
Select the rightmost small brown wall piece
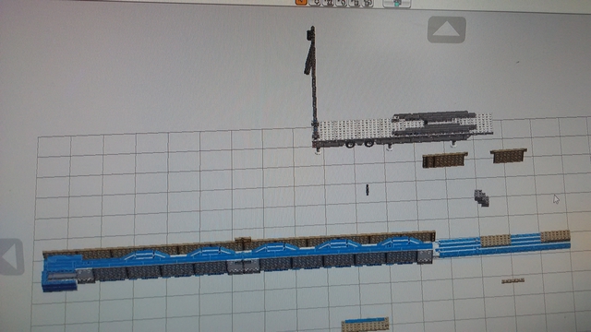509,156
